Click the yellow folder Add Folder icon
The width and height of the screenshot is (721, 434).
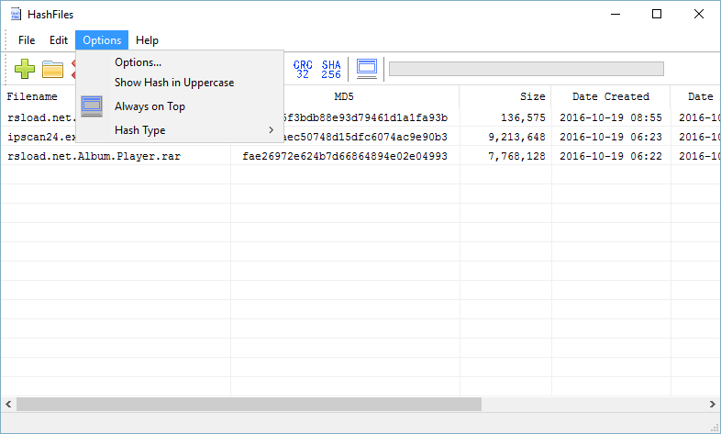[52, 69]
